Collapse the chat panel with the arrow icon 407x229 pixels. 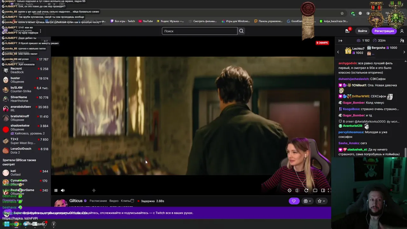(x=340, y=41)
